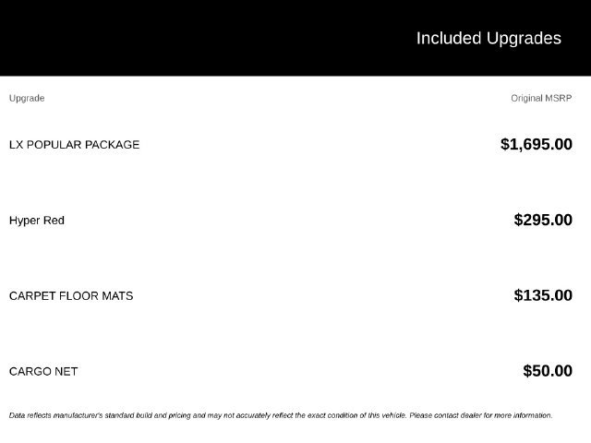Click the $295.00 price
591x443 pixels.
point(543,220)
